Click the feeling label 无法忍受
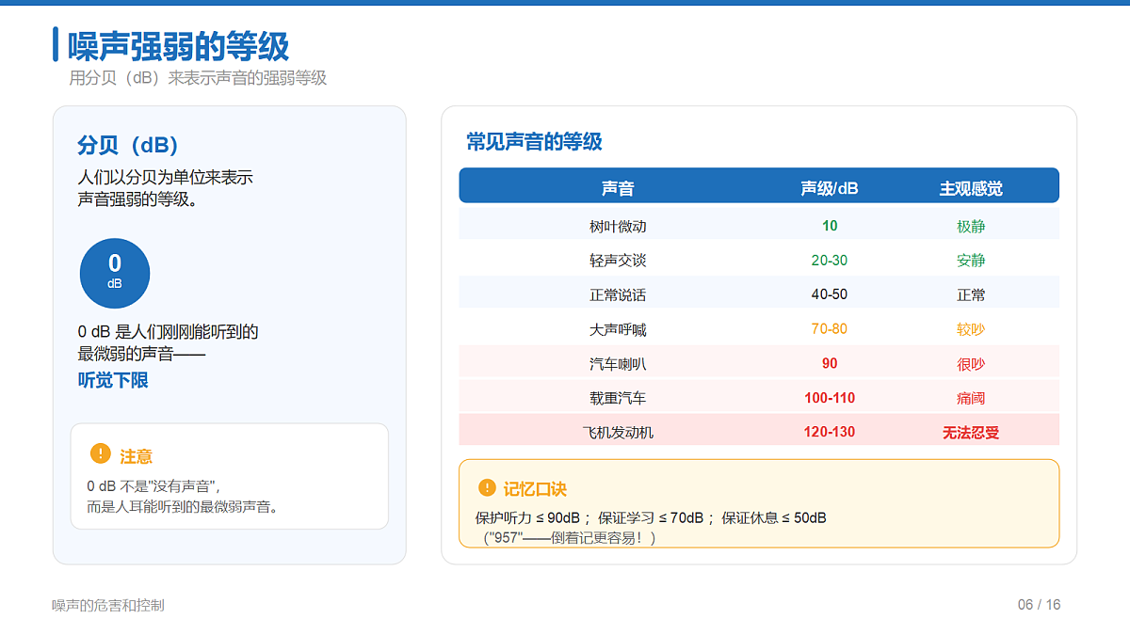Image resolution: width=1130 pixels, height=635 pixels. [x=971, y=433]
